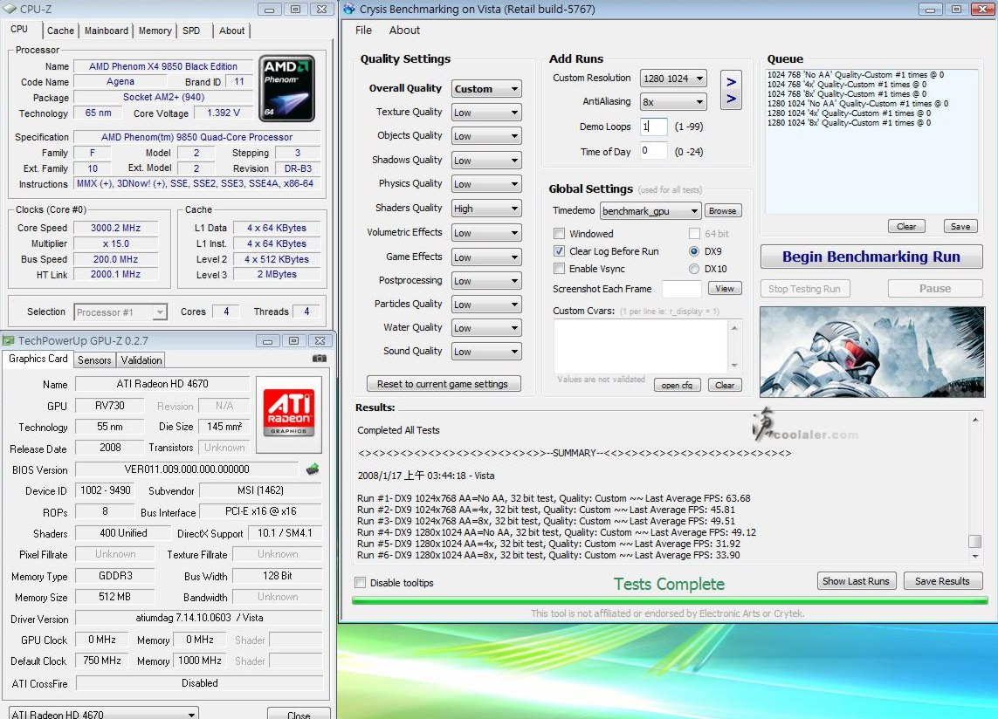Click the arrow button to add runs to queue

(x=732, y=90)
